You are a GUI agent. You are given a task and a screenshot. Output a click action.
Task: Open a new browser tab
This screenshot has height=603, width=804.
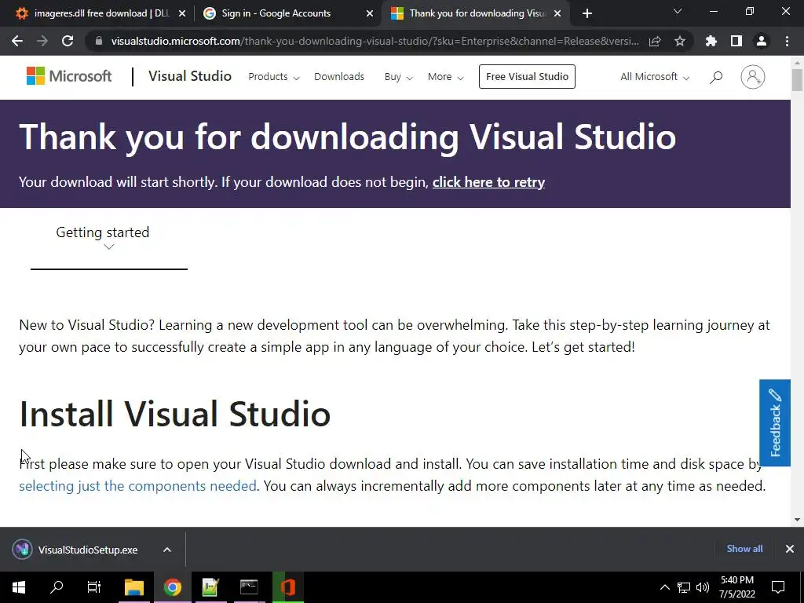click(x=587, y=13)
